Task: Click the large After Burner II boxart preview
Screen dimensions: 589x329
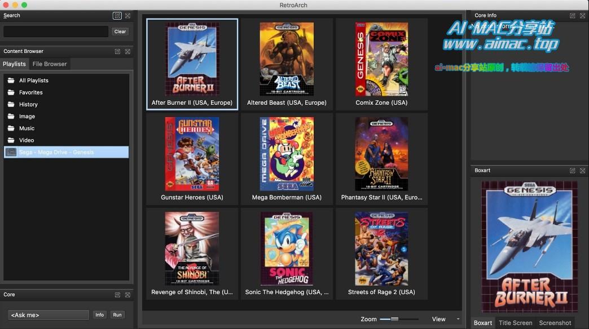Action: [530, 247]
